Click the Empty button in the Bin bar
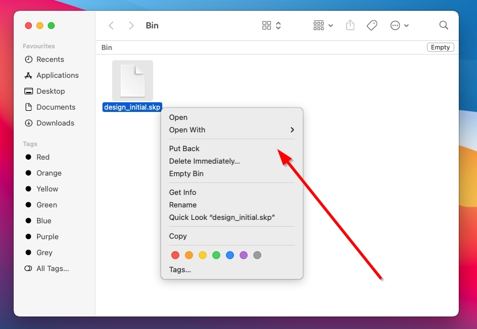Image resolution: width=477 pixels, height=329 pixels. pyautogui.click(x=440, y=47)
